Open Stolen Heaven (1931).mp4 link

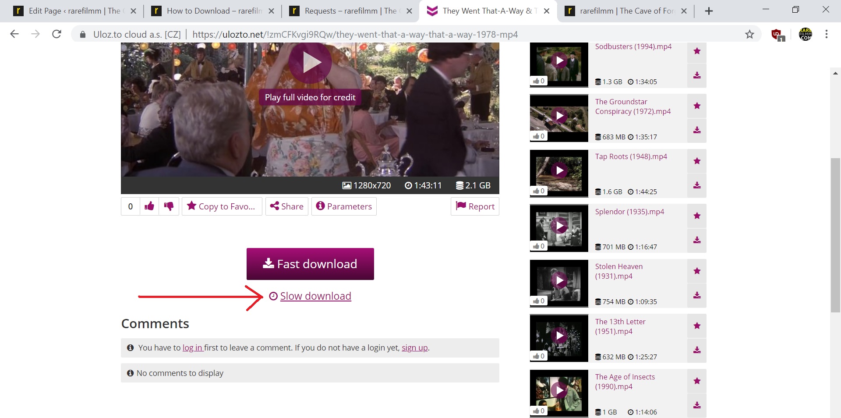(618, 271)
